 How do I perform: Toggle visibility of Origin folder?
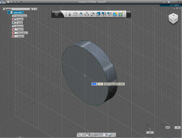click(x=13, y=19)
